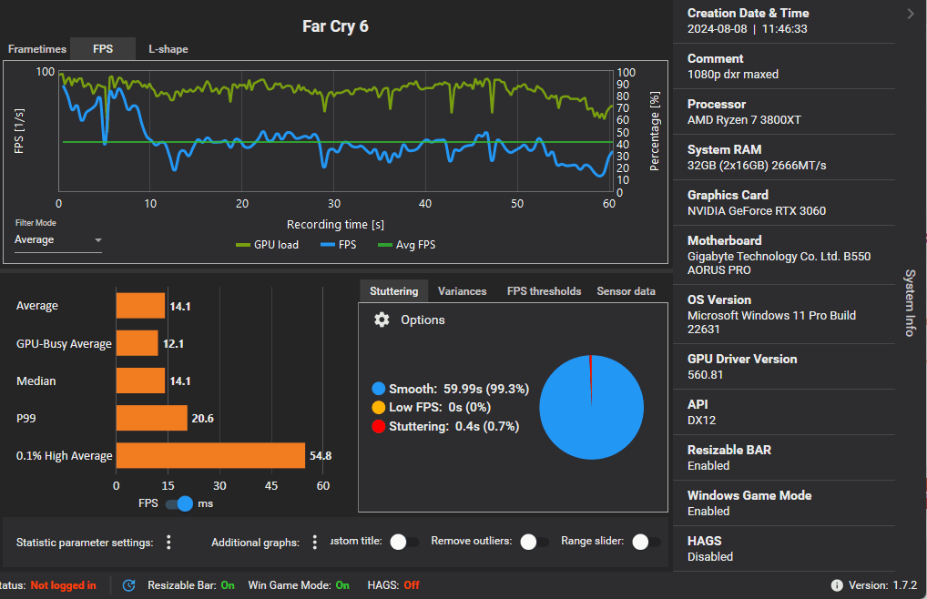This screenshot has height=599, width=927.
Task: Click the Resizable Bar: On status entry
Action: (191, 585)
